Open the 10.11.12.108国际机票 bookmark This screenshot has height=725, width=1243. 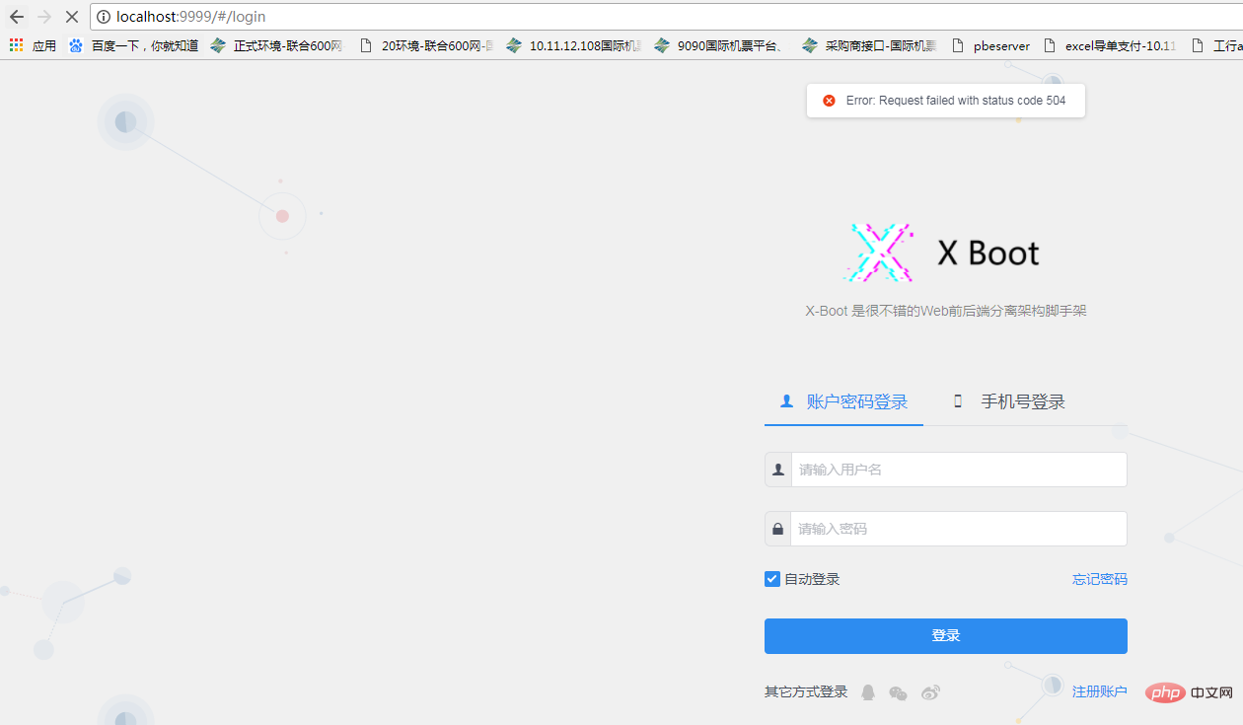(573, 45)
